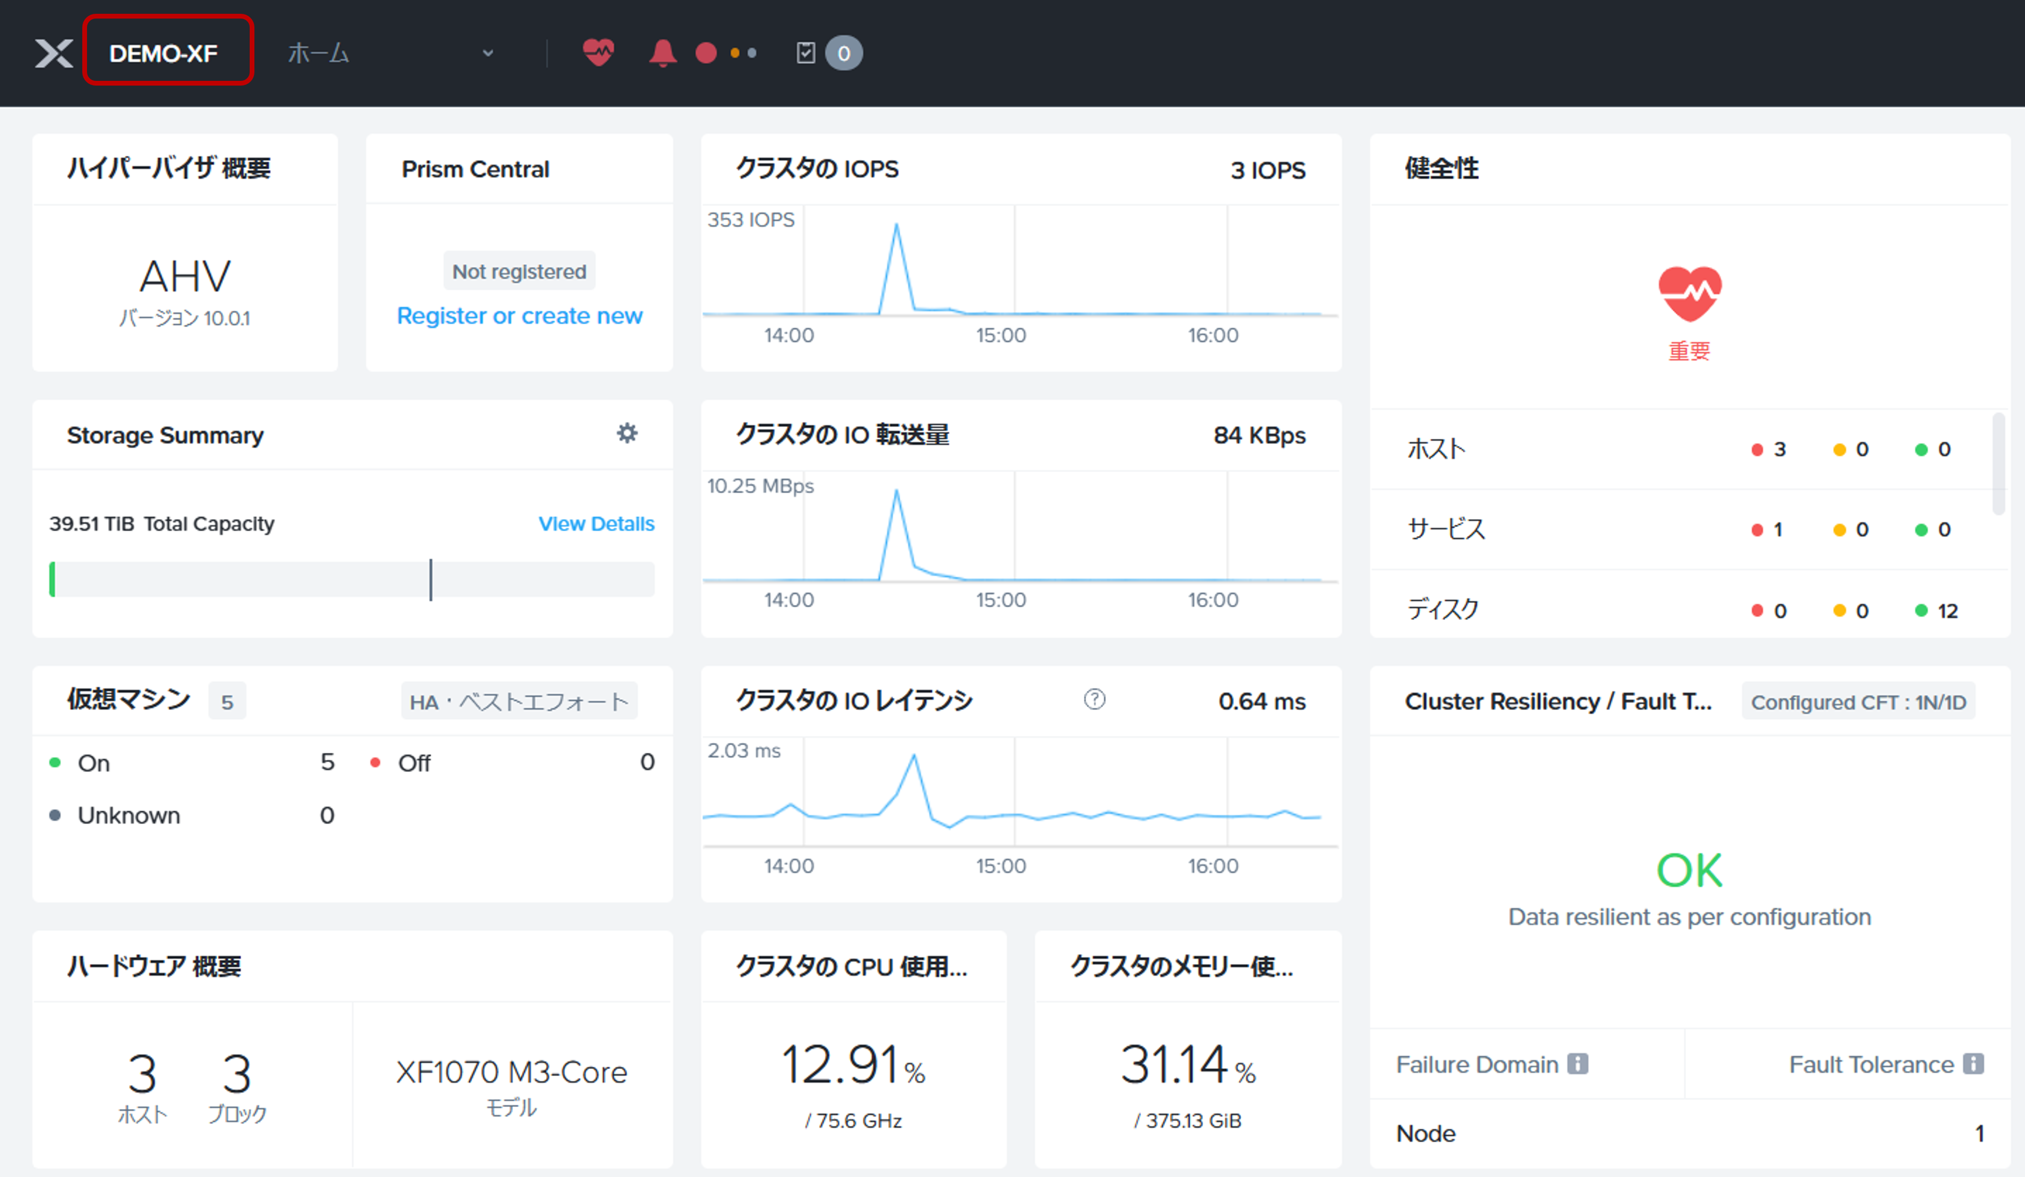Viewport: 2025px width, 1177px height.
Task: Click the 健全性 list scrollbar
Action: pos(1998,464)
